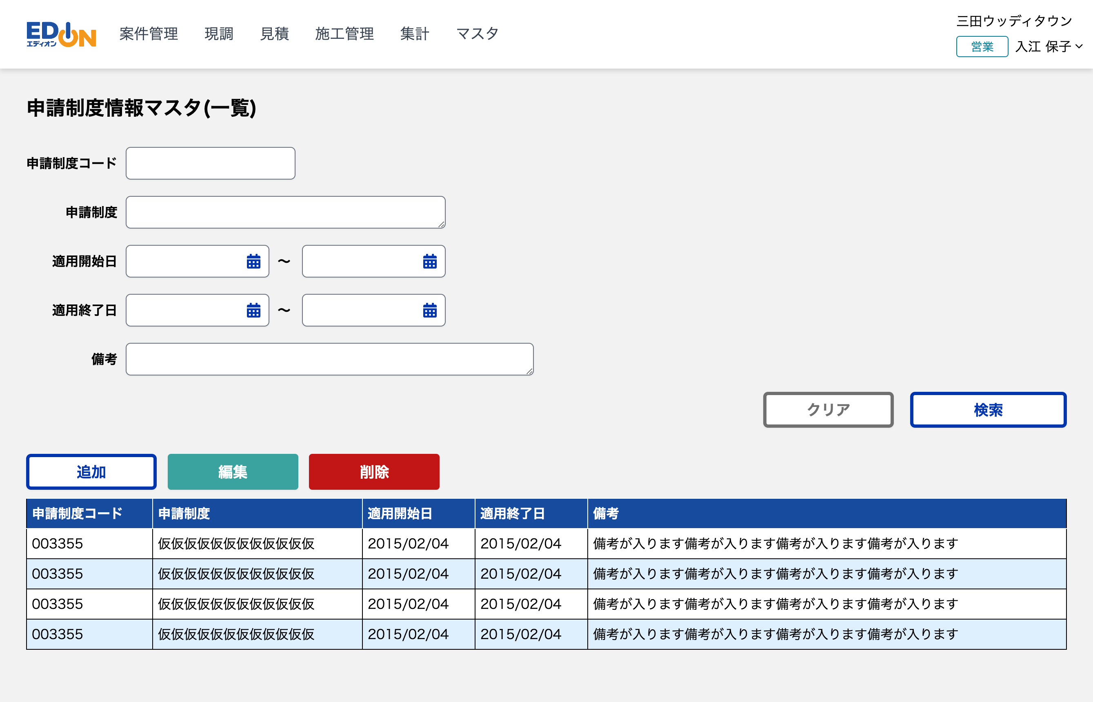Image resolution: width=1093 pixels, height=702 pixels.
Task: Open calendar for 適用終了日 end range
Action: pyautogui.click(x=429, y=311)
